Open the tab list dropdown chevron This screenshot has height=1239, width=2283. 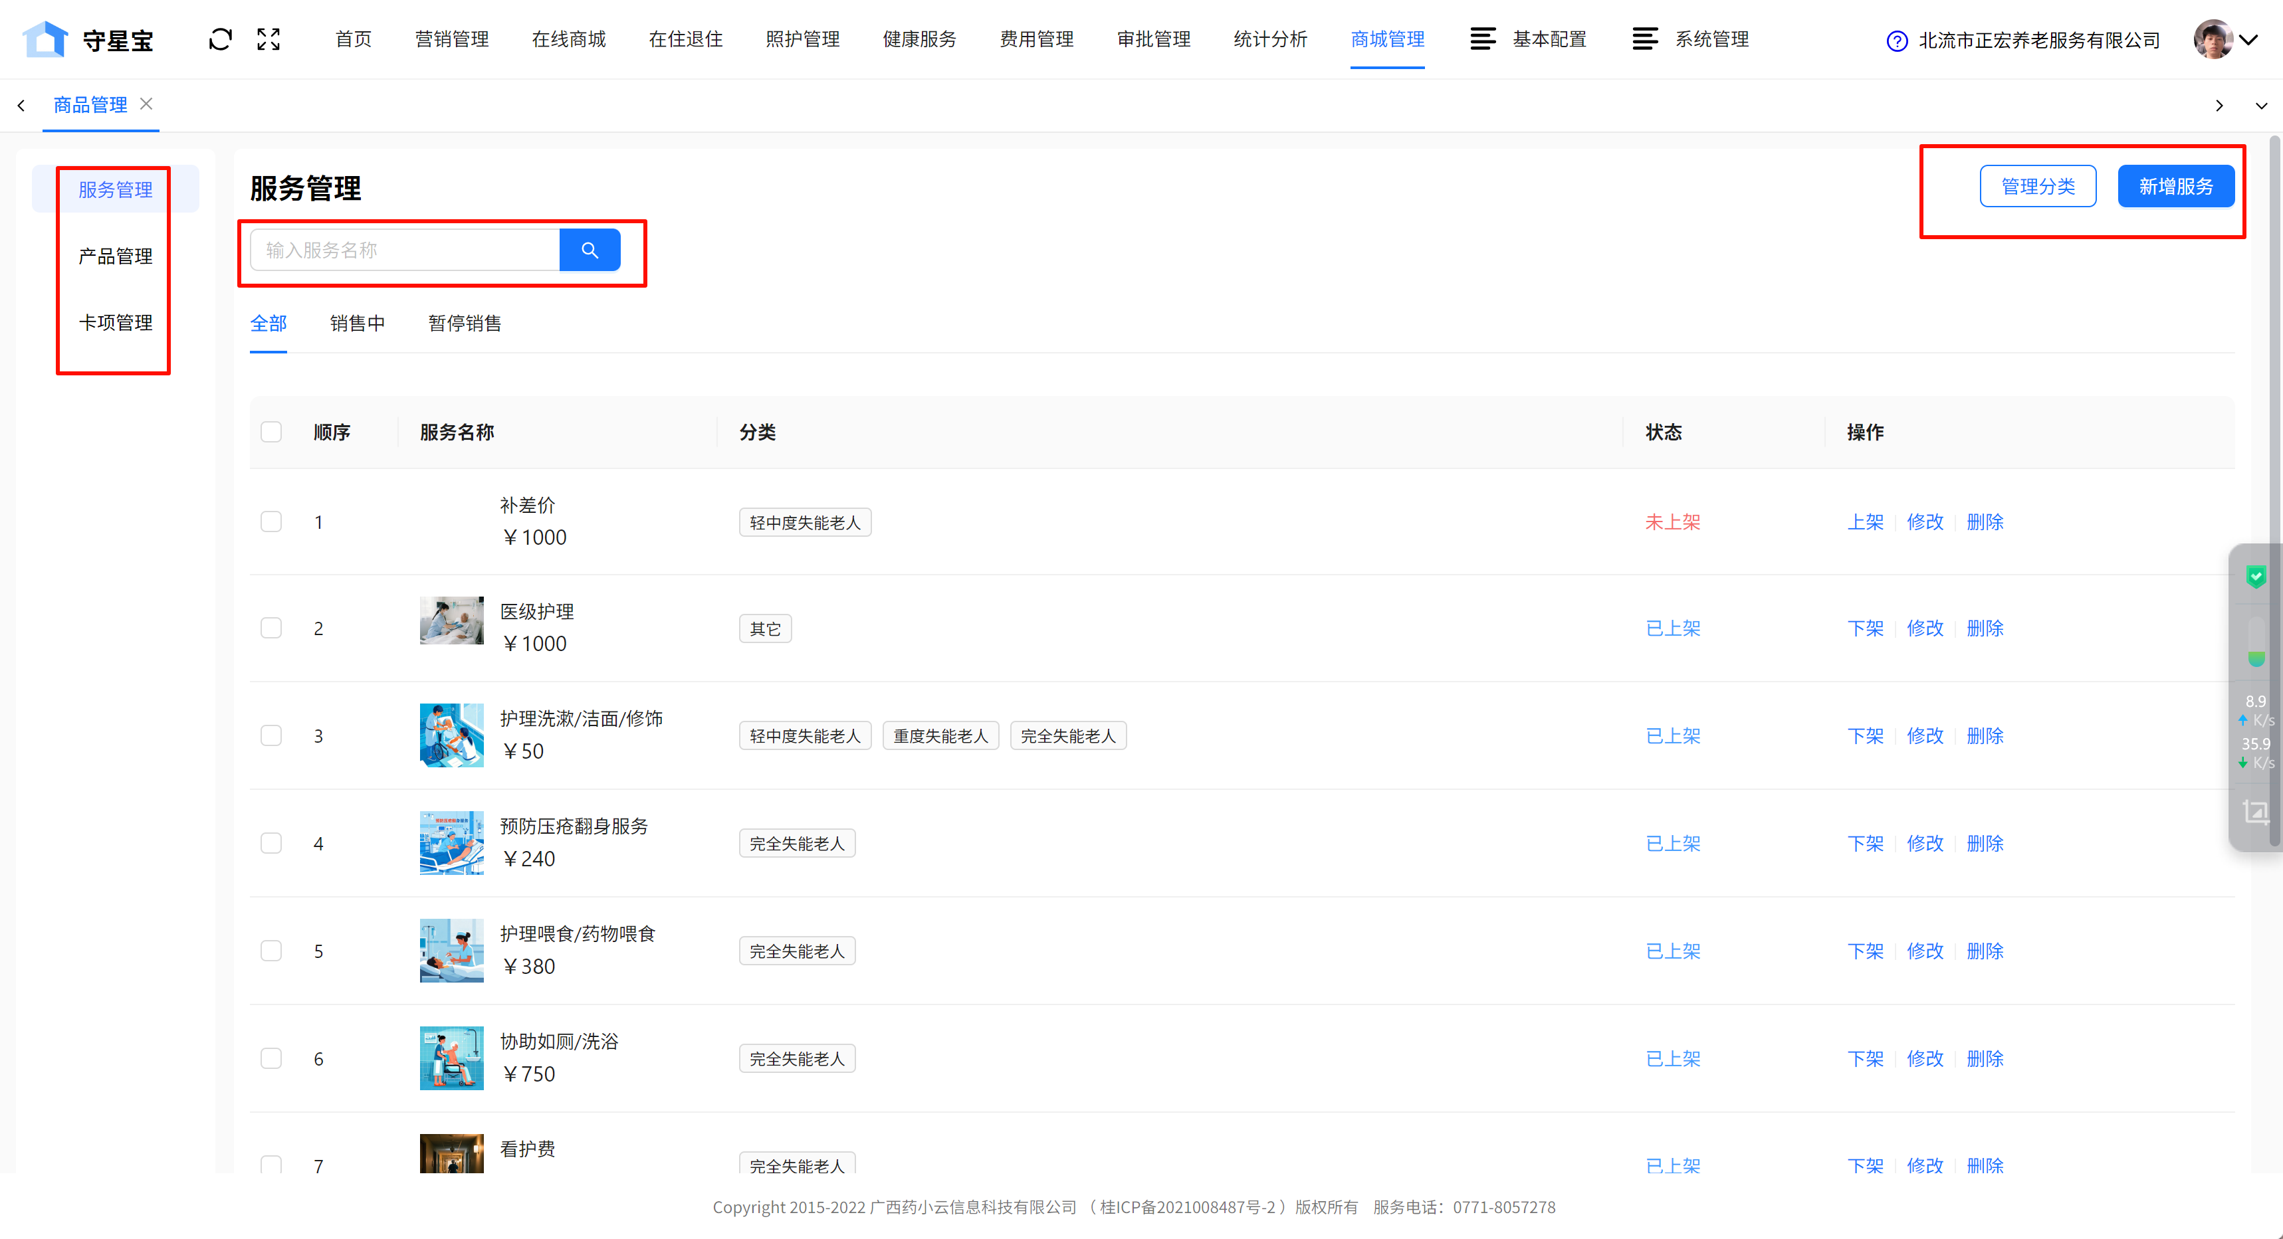(2261, 106)
